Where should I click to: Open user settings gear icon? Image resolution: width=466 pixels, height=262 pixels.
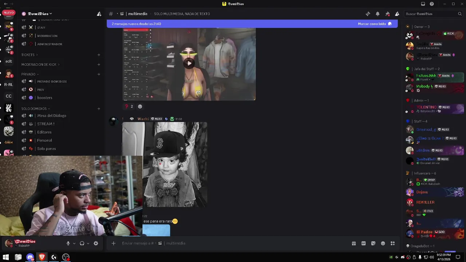(96, 243)
